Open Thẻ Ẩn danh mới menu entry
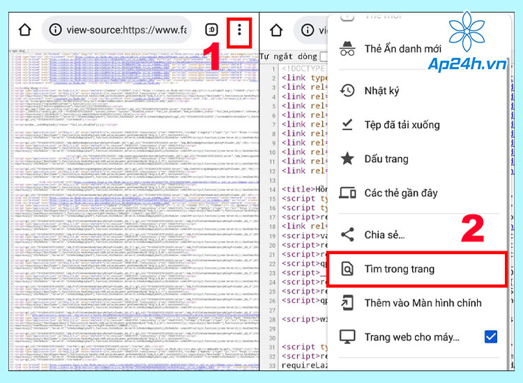Screen dimensions: 523x383 click(403, 49)
